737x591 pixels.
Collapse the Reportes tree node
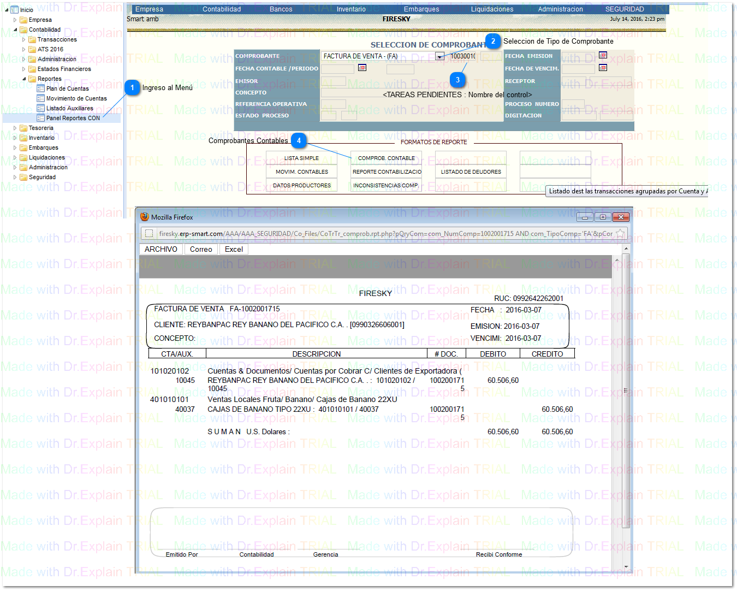24,79
